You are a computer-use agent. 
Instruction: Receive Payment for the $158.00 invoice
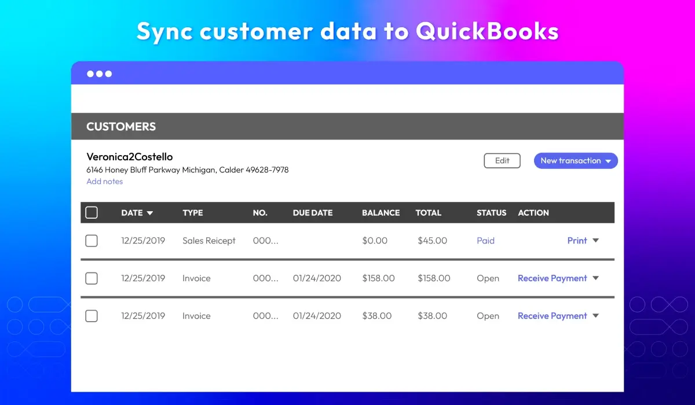553,278
